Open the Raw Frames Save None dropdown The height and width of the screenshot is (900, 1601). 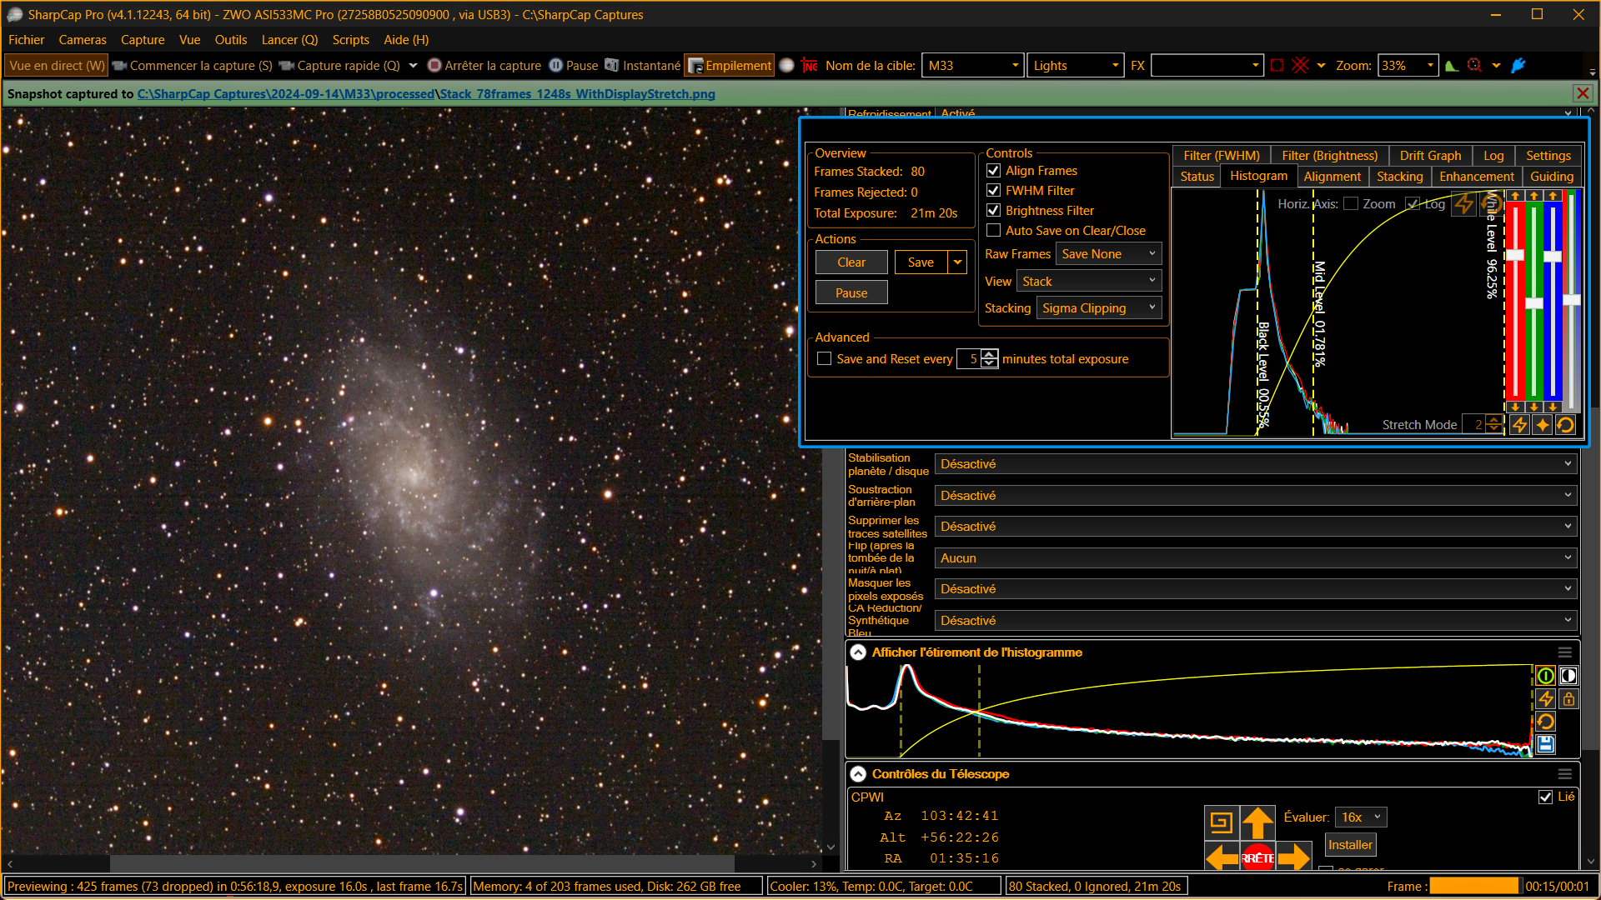pyautogui.click(x=1108, y=254)
